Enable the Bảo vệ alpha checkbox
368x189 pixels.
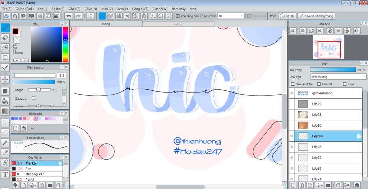[293, 84]
